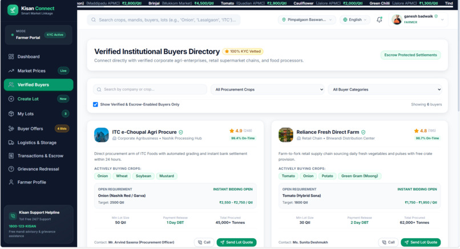Image resolution: width=460 pixels, height=249 pixels.
Task: Toggle Show Verified & Escrow-Enabled Buyers Only
Action: click(96, 104)
